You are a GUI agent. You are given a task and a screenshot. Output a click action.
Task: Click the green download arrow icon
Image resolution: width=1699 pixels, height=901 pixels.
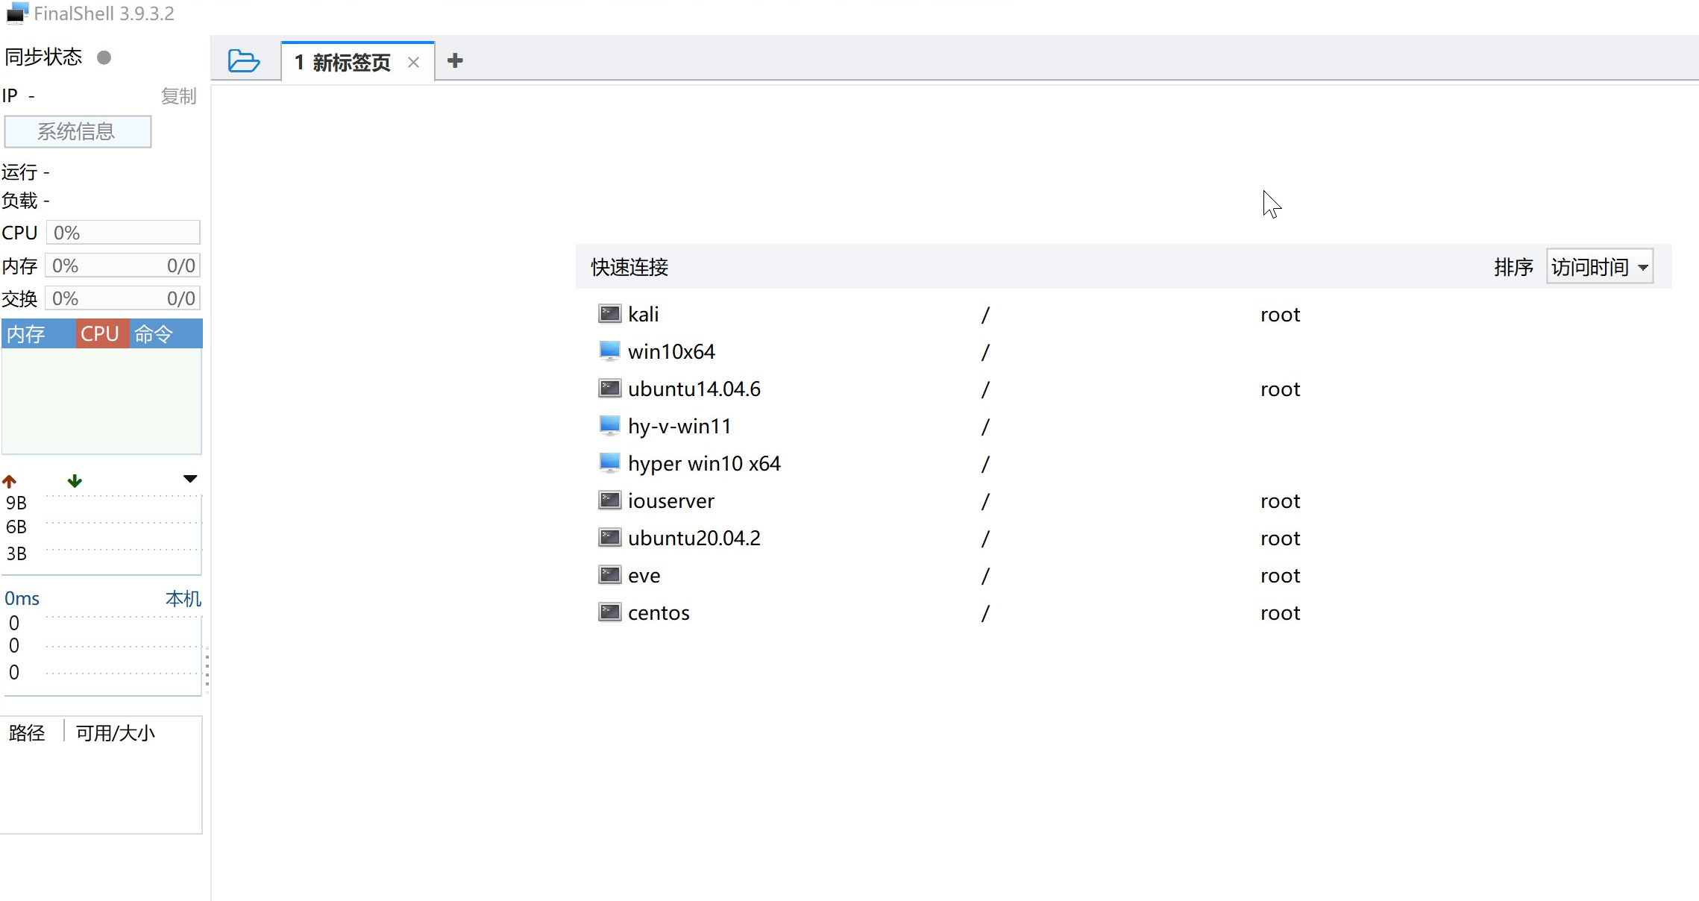pos(75,481)
